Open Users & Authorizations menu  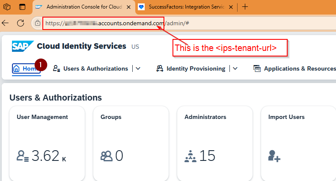(x=95, y=68)
